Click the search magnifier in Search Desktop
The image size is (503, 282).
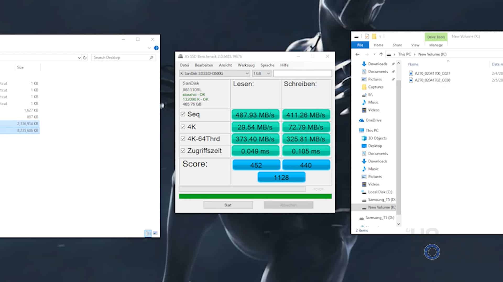(x=151, y=57)
